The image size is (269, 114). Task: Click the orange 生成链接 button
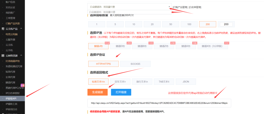[98, 92]
